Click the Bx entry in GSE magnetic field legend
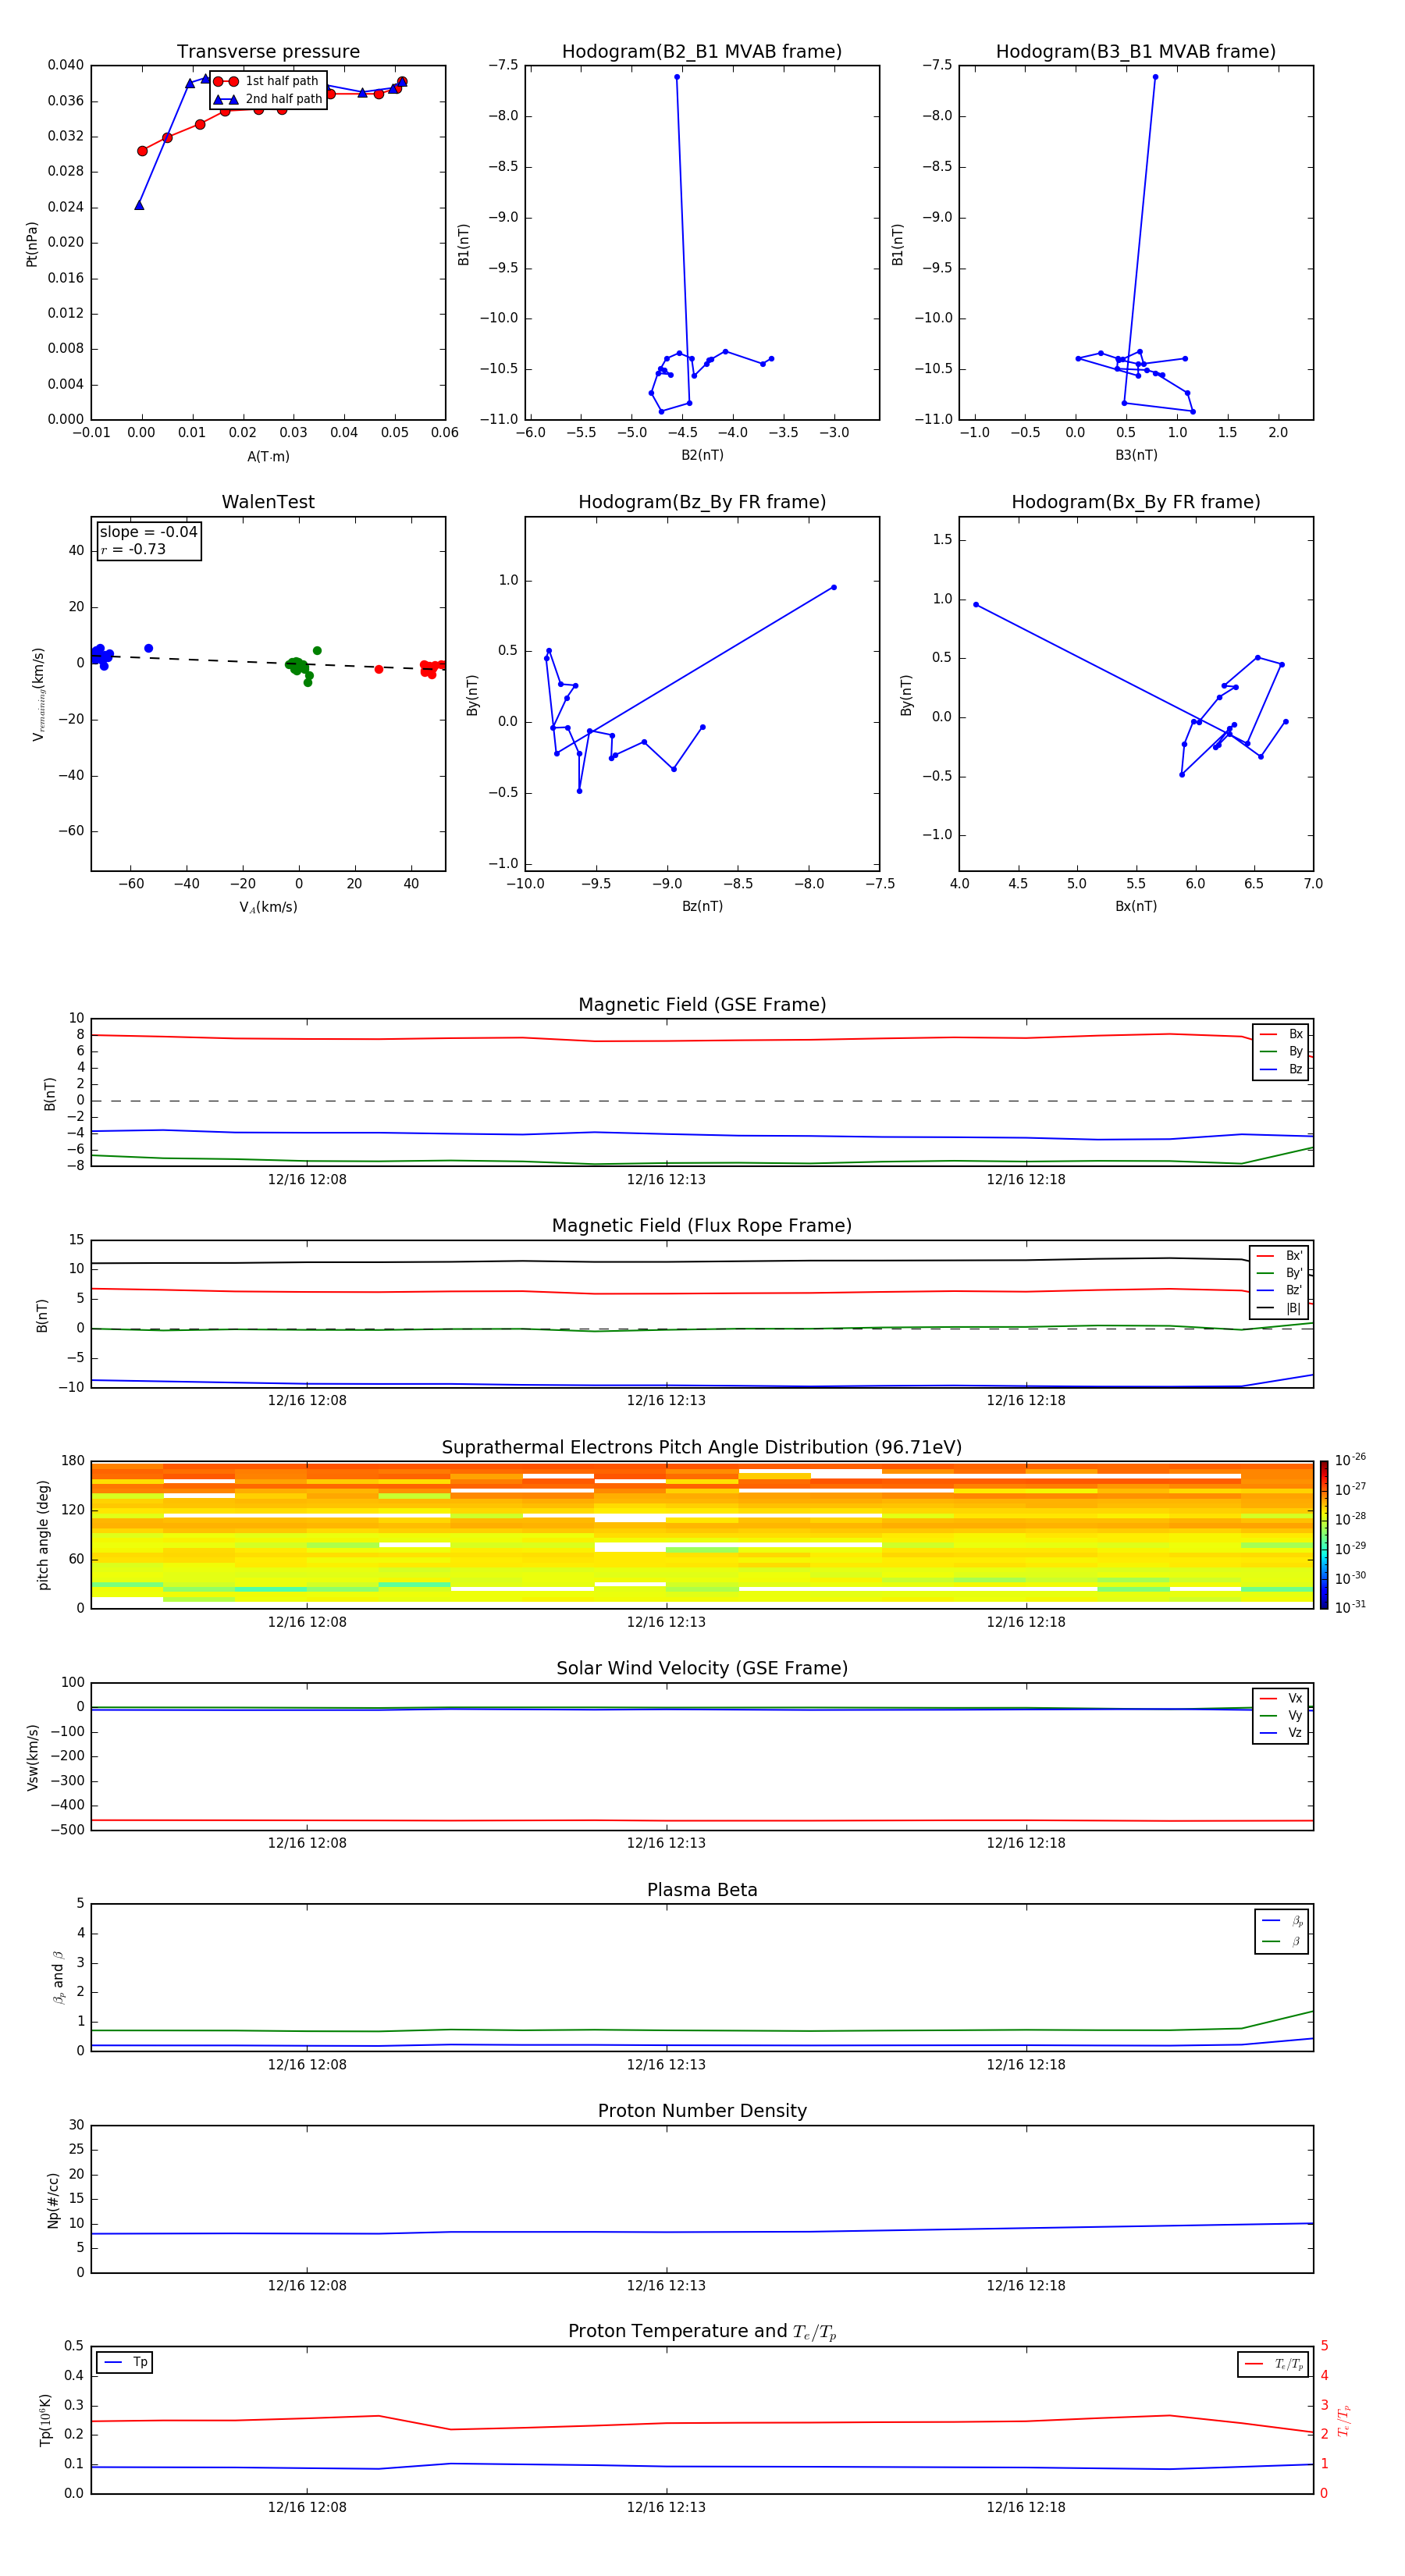Image resolution: width=1405 pixels, height=2576 pixels. pos(1282,1035)
